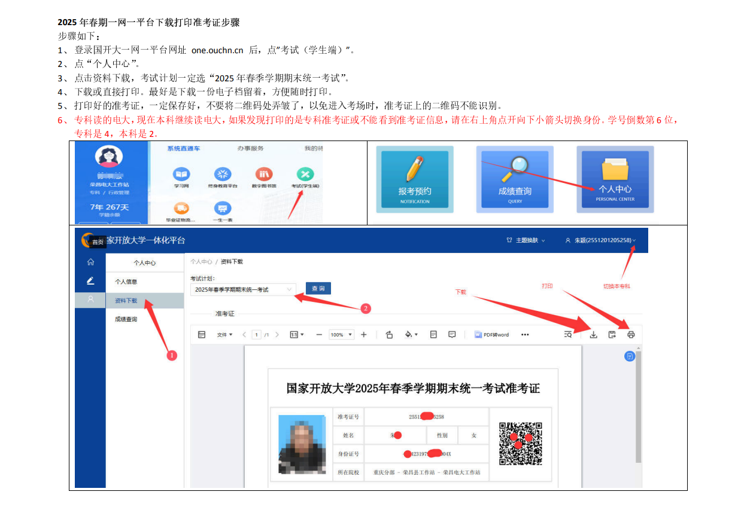
Task: Click the 荣昌电大工作站 station name
Action: coord(109,185)
